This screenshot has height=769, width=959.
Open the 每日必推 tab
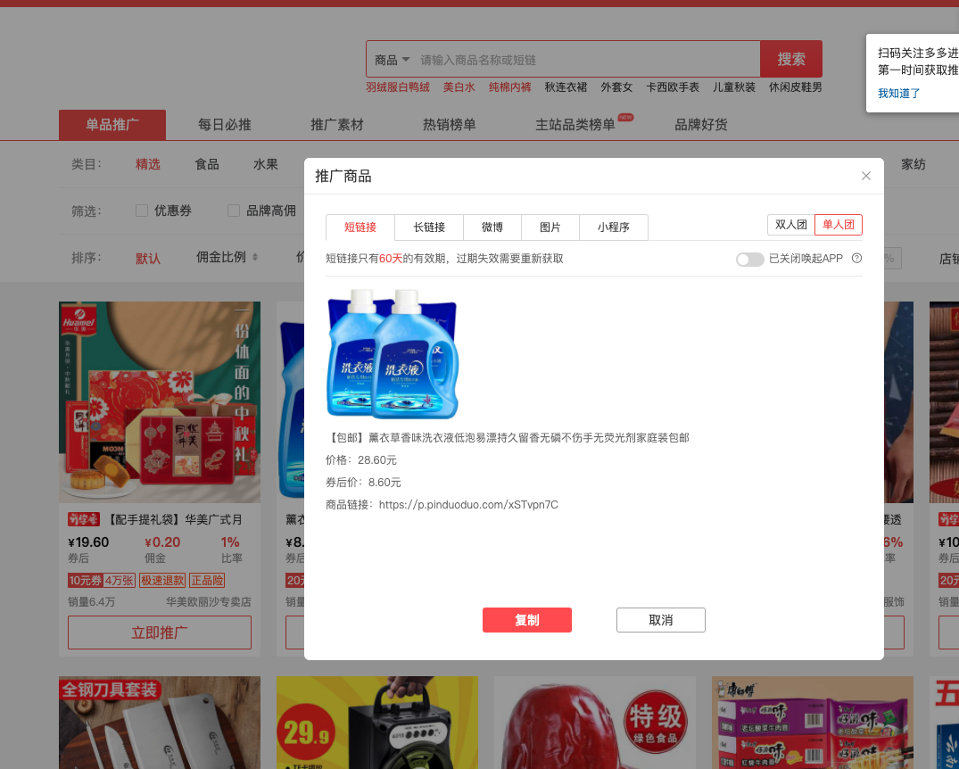coord(225,125)
